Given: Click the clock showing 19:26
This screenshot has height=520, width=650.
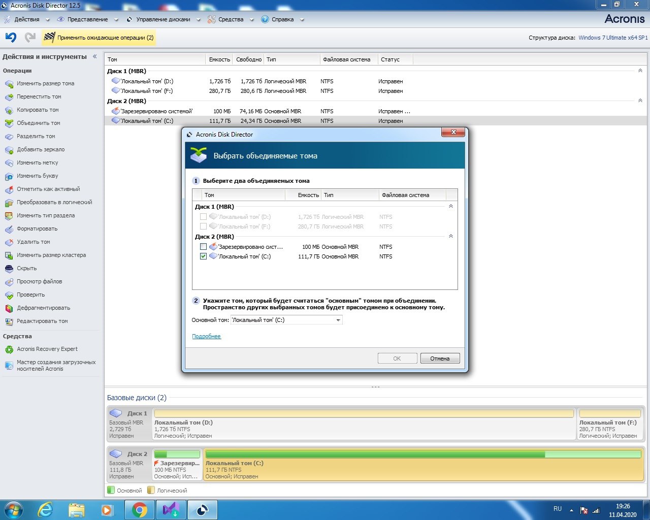Looking at the screenshot, I should coord(623,506).
